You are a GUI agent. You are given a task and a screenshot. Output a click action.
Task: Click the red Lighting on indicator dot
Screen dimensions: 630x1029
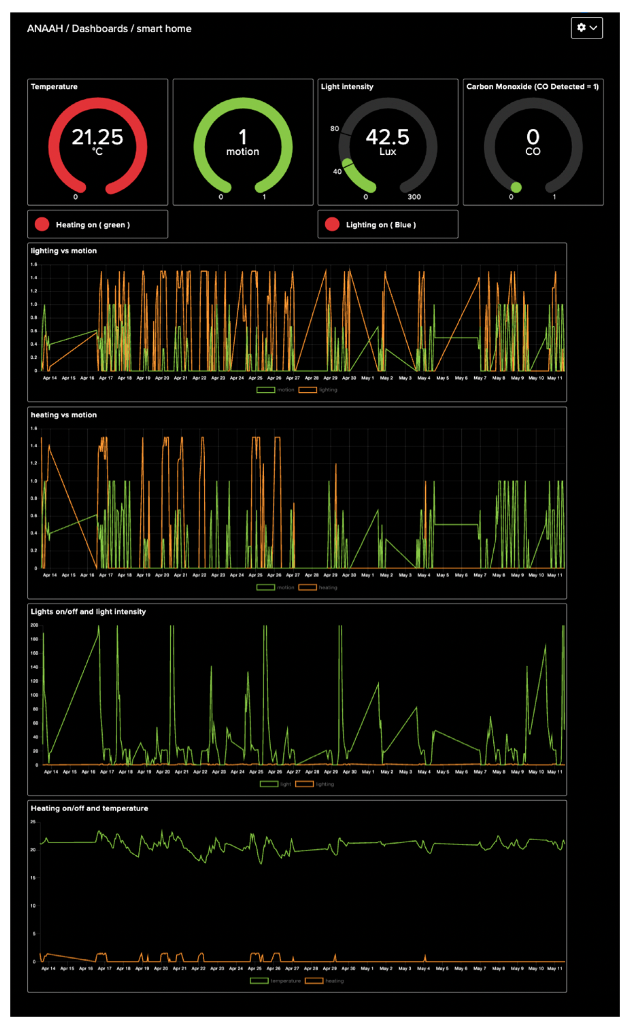[332, 224]
